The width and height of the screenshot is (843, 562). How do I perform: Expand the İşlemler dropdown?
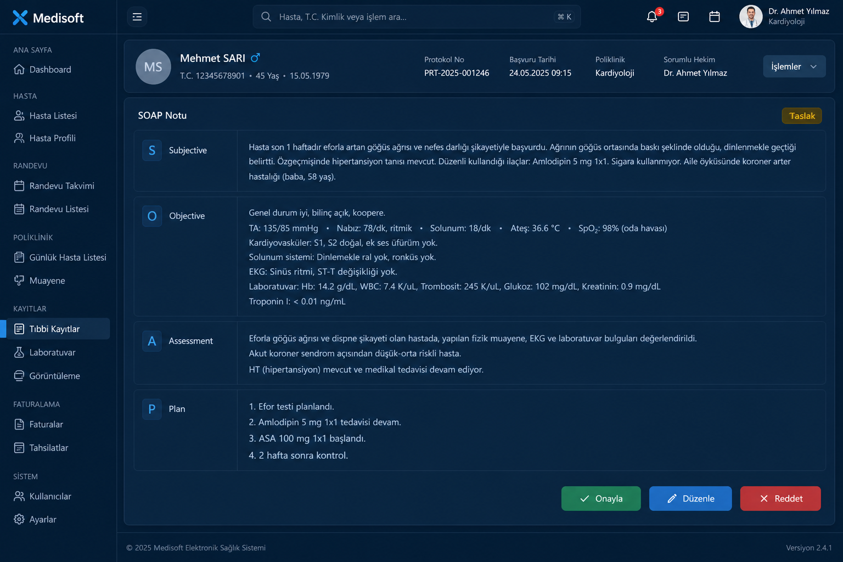tap(794, 66)
